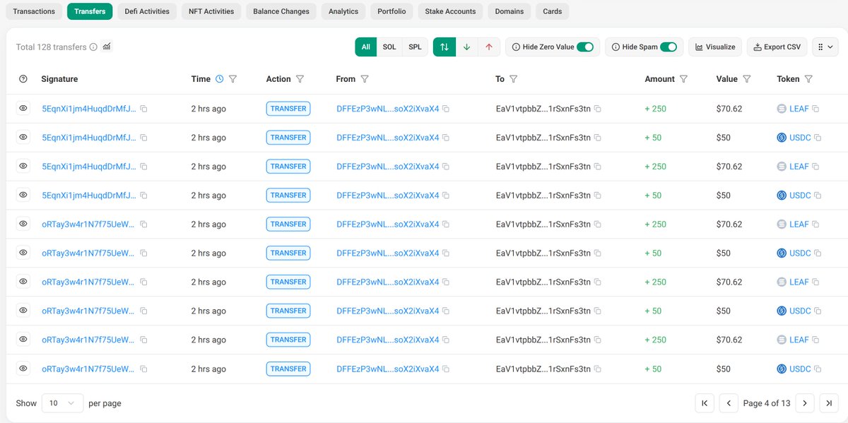848x423 pixels.
Task: Export the transfers via Export CSV
Action: coord(777,47)
